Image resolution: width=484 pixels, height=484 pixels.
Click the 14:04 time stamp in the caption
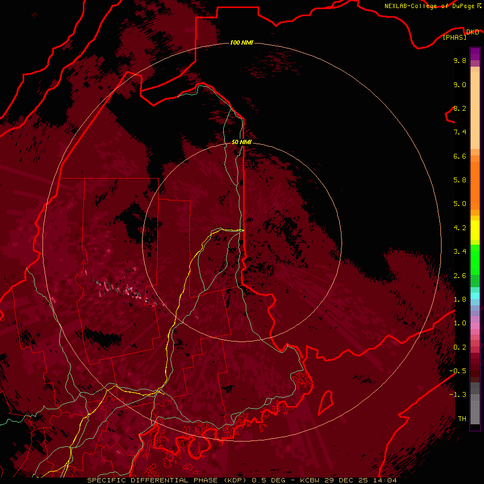(x=385, y=480)
